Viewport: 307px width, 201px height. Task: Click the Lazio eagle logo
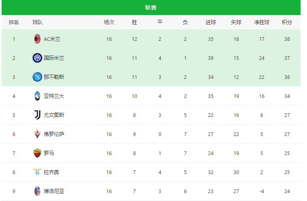pyautogui.click(x=37, y=172)
